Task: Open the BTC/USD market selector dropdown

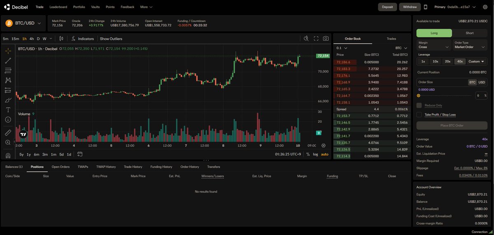Action: click(x=24, y=23)
